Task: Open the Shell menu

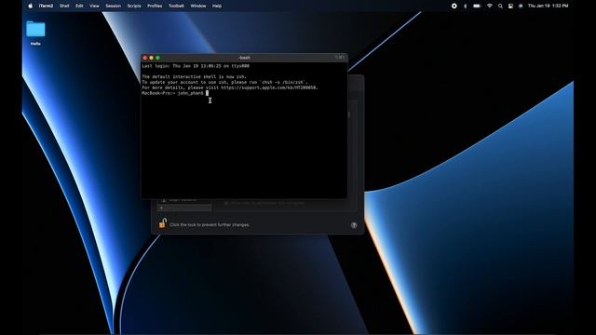Action: (x=64, y=6)
